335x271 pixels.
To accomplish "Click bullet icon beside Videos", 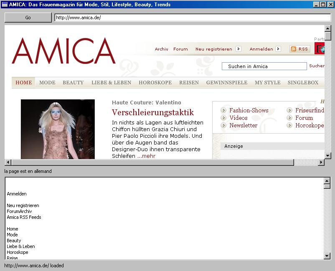I will tap(223, 118).
